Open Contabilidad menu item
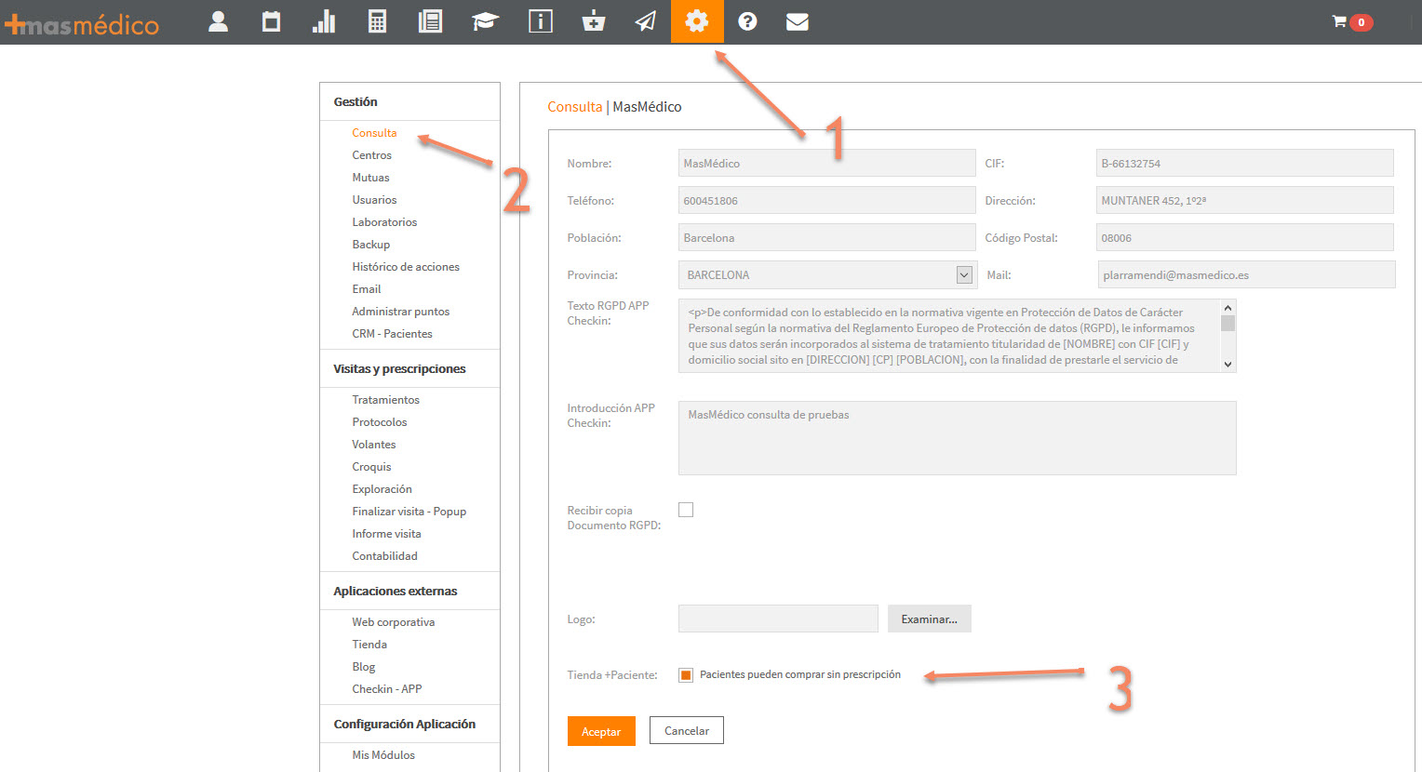This screenshot has height=772, width=1422. [384, 556]
